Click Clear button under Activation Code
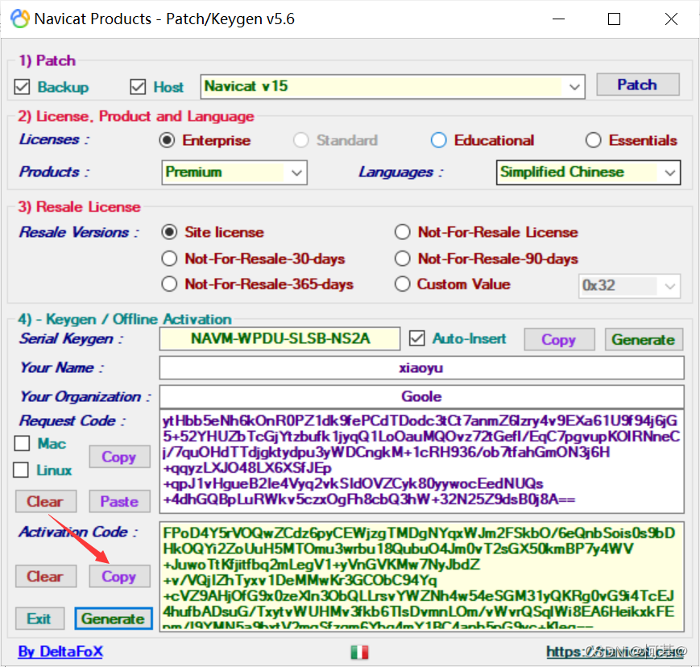Viewport: 700px width, 667px height. (x=46, y=576)
